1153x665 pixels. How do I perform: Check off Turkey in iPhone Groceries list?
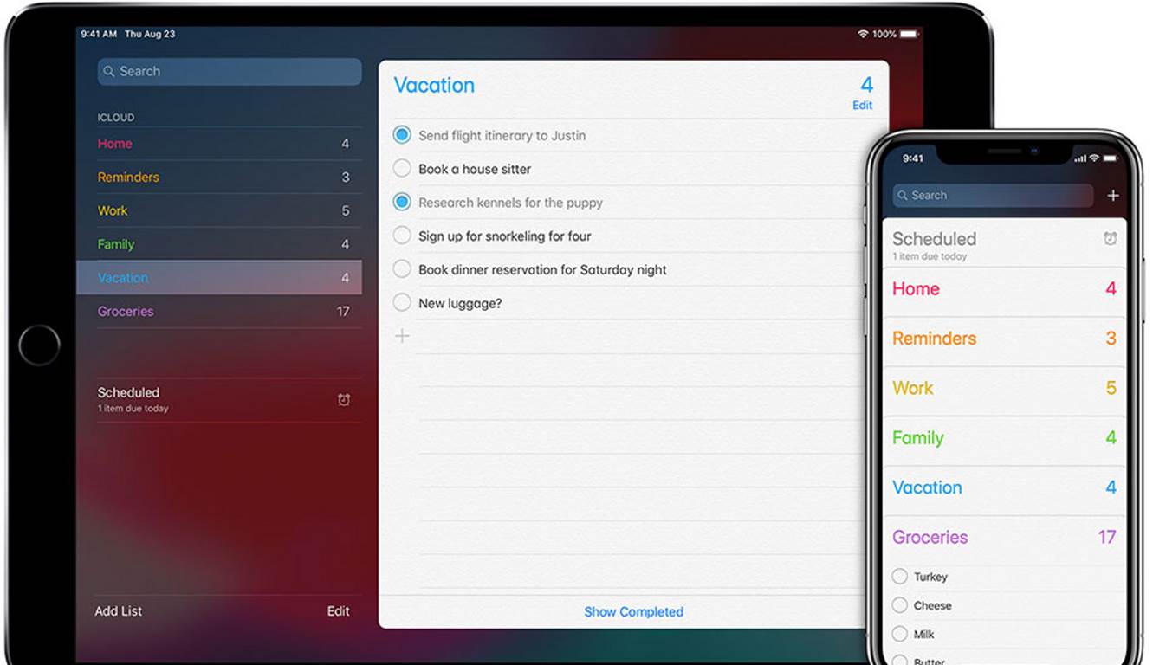899,577
